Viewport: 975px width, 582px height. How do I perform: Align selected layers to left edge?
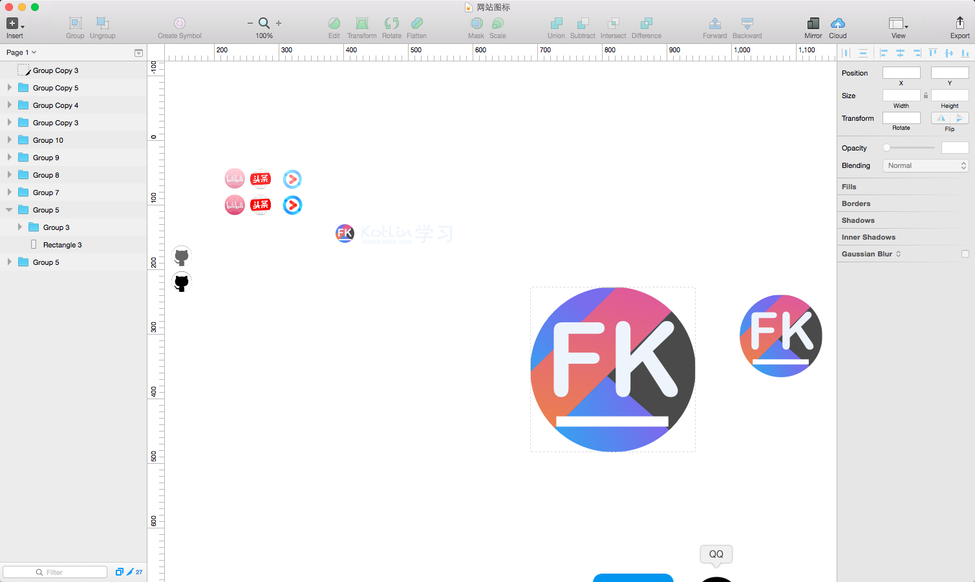884,53
